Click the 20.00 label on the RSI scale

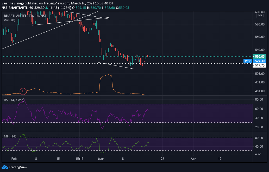click(x=259, y=127)
